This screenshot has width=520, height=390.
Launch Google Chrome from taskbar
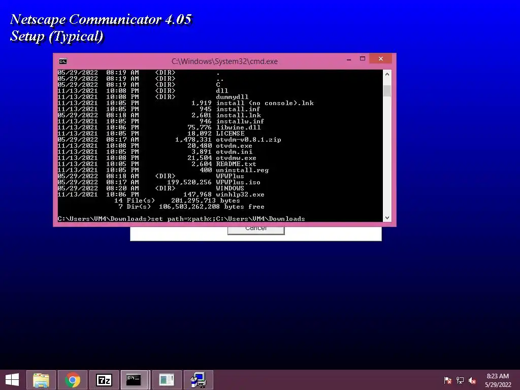[72, 380]
